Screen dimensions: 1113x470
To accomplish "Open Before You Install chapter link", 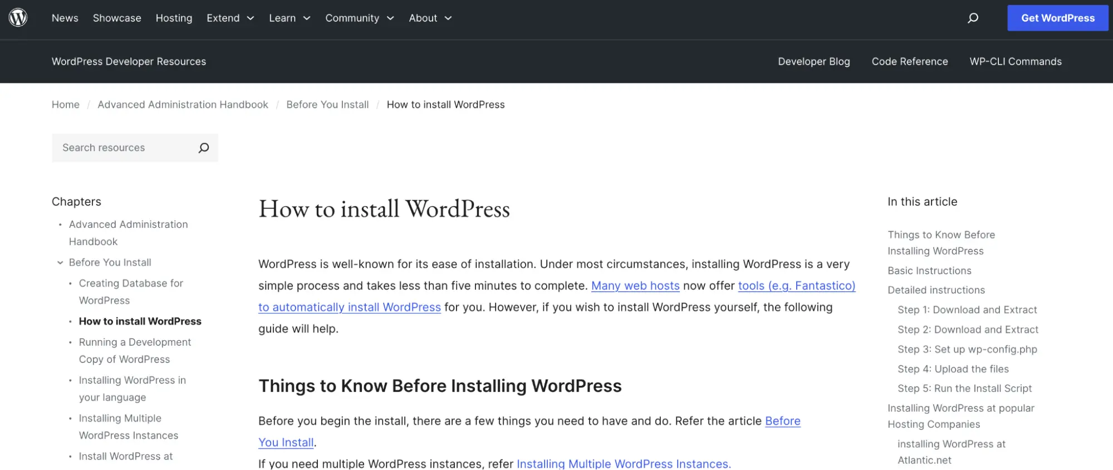I will pyautogui.click(x=110, y=262).
